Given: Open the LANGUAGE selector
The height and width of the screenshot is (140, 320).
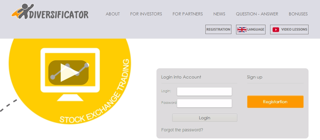Looking at the screenshot, I should [251, 29].
